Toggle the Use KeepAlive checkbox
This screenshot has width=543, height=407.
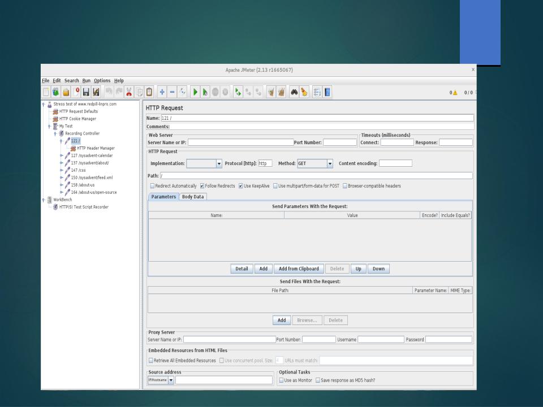[241, 186]
